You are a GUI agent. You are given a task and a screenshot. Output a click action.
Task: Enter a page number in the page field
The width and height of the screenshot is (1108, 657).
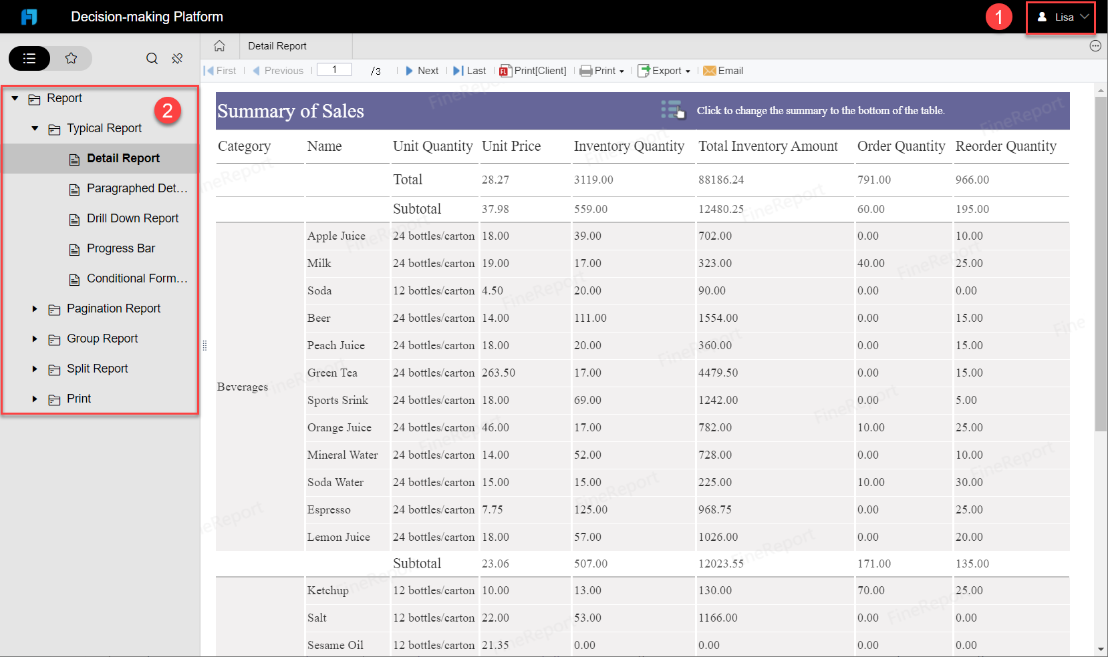[x=334, y=69]
